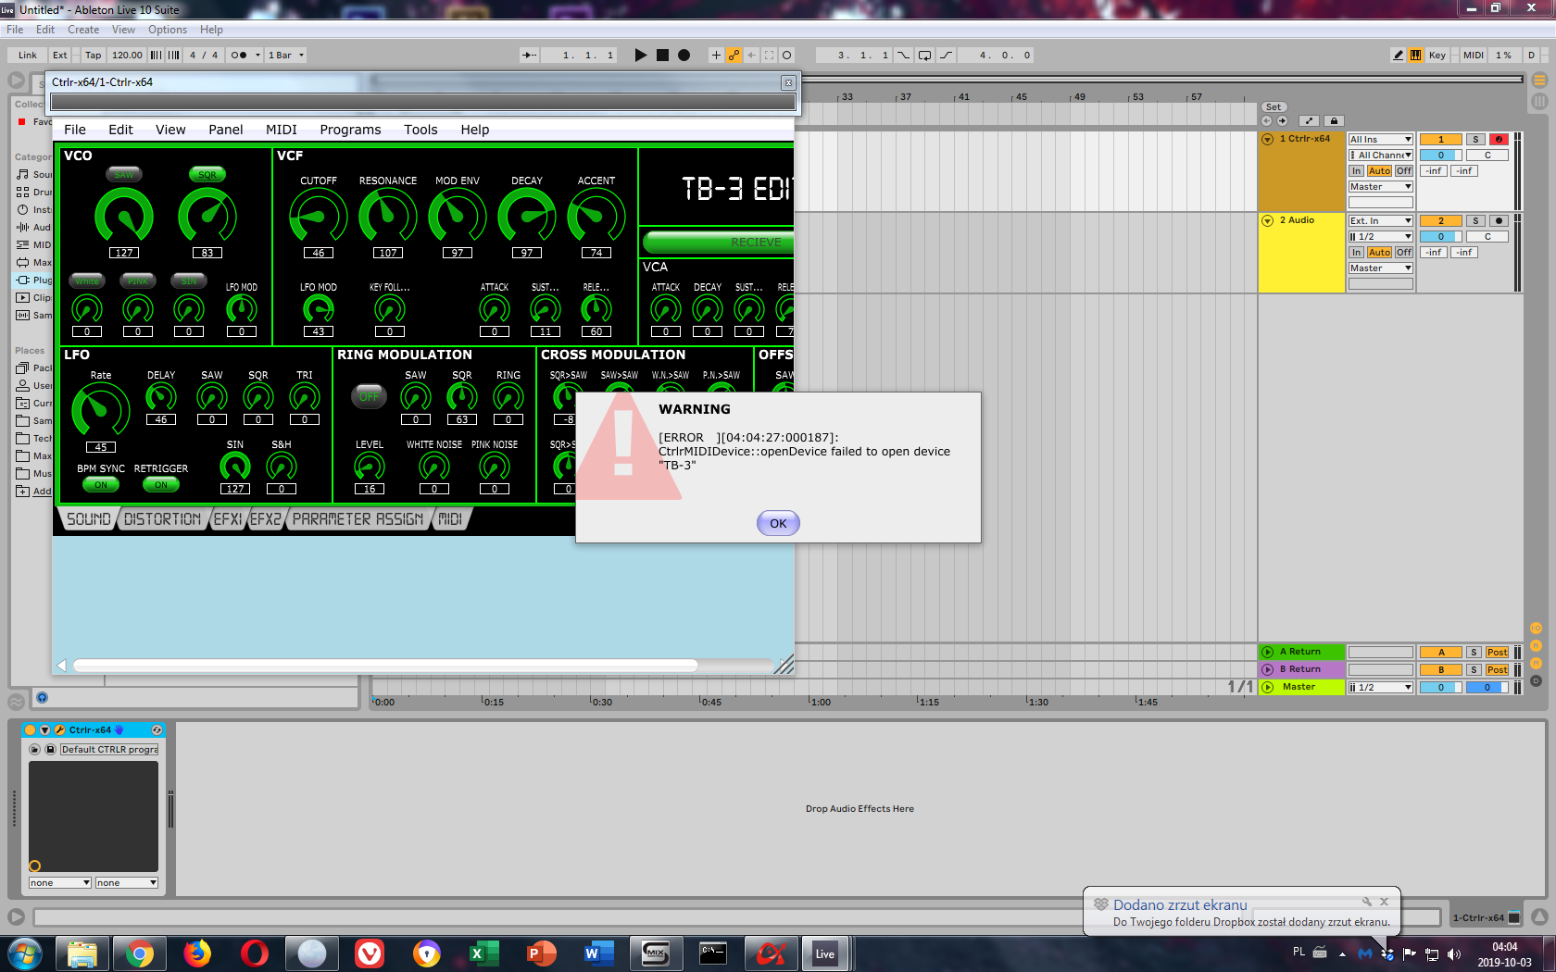This screenshot has height=972, width=1556.
Task: Toggle the Ring Modulation OFF switch
Action: (370, 396)
